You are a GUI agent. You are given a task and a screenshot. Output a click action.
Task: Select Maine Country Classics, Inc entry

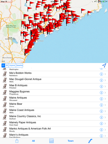(54, 117)
